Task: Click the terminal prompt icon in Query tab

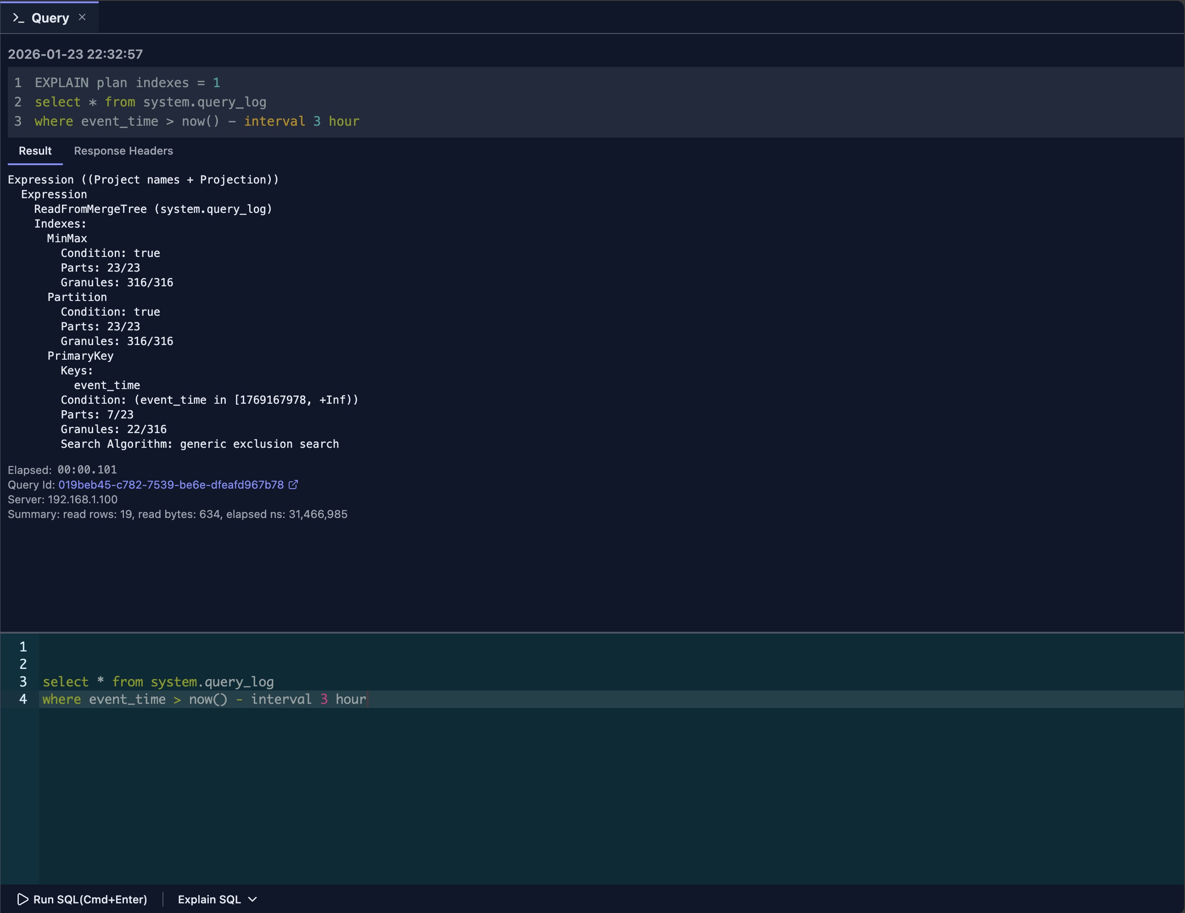Action: [18, 18]
